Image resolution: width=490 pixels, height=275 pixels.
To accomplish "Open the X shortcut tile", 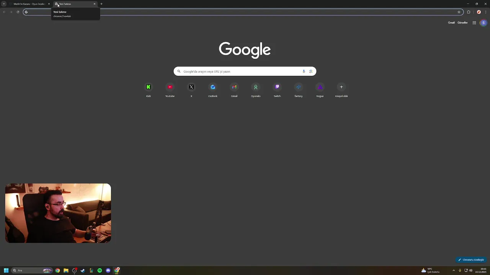I will pos(191,90).
